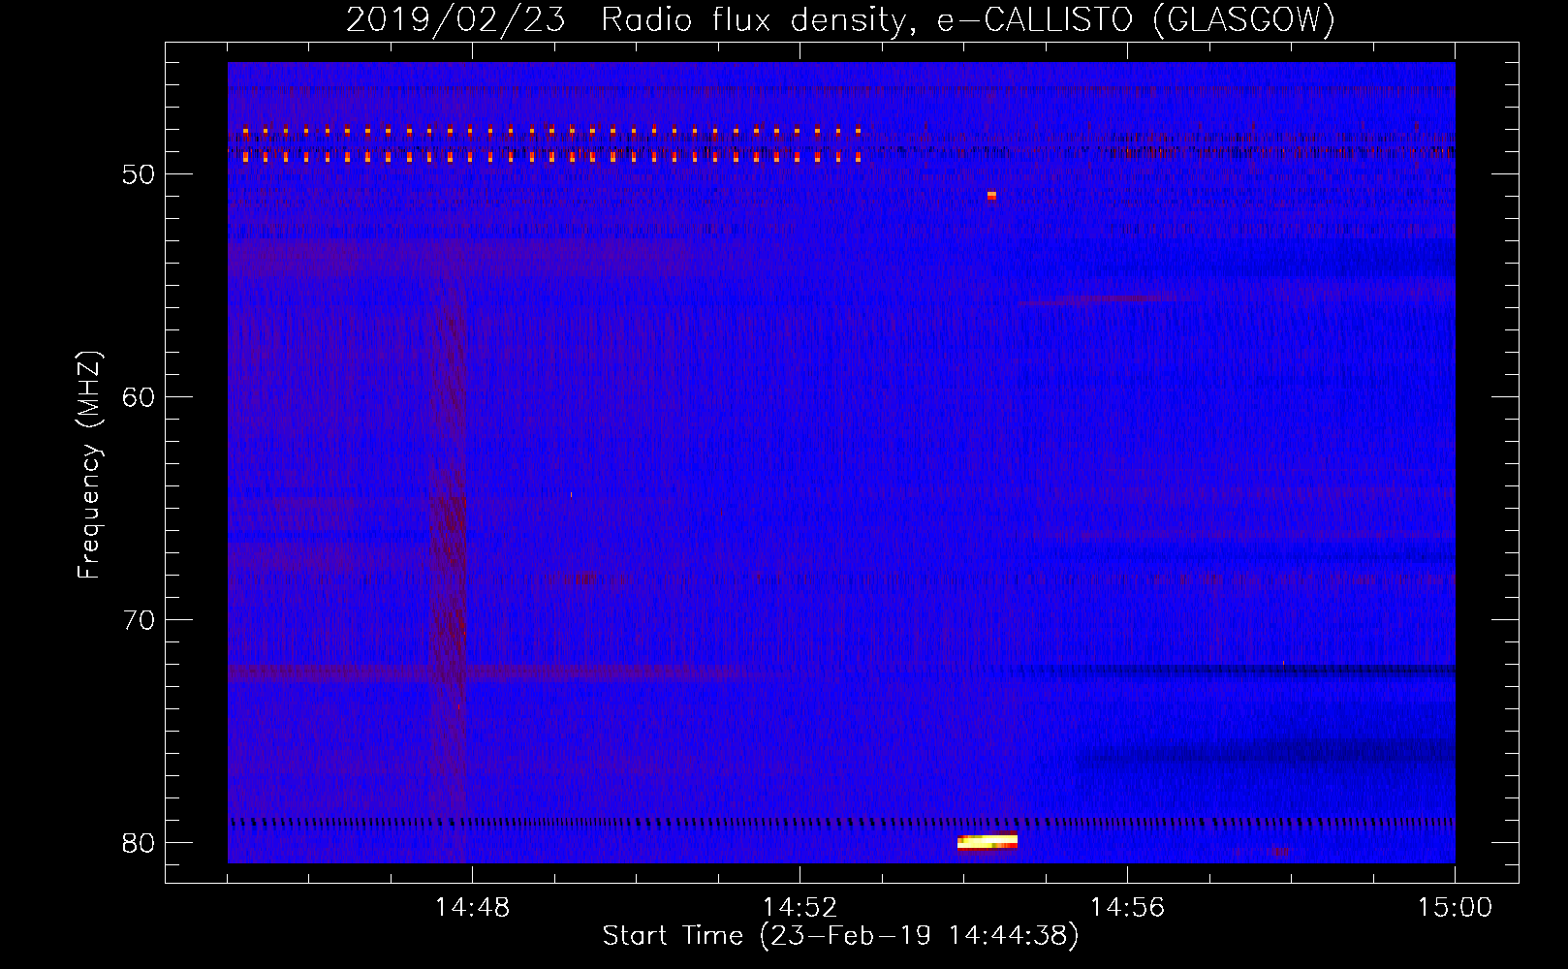The image size is (1568, 969).
Task: Click the 'Frequency (MHZ)' axis label
Action: point(89,465)
